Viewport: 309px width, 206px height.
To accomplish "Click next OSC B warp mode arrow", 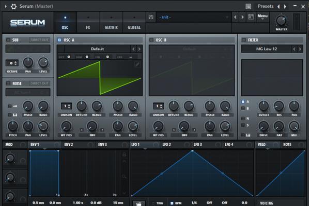I will [x=194, y=130].
